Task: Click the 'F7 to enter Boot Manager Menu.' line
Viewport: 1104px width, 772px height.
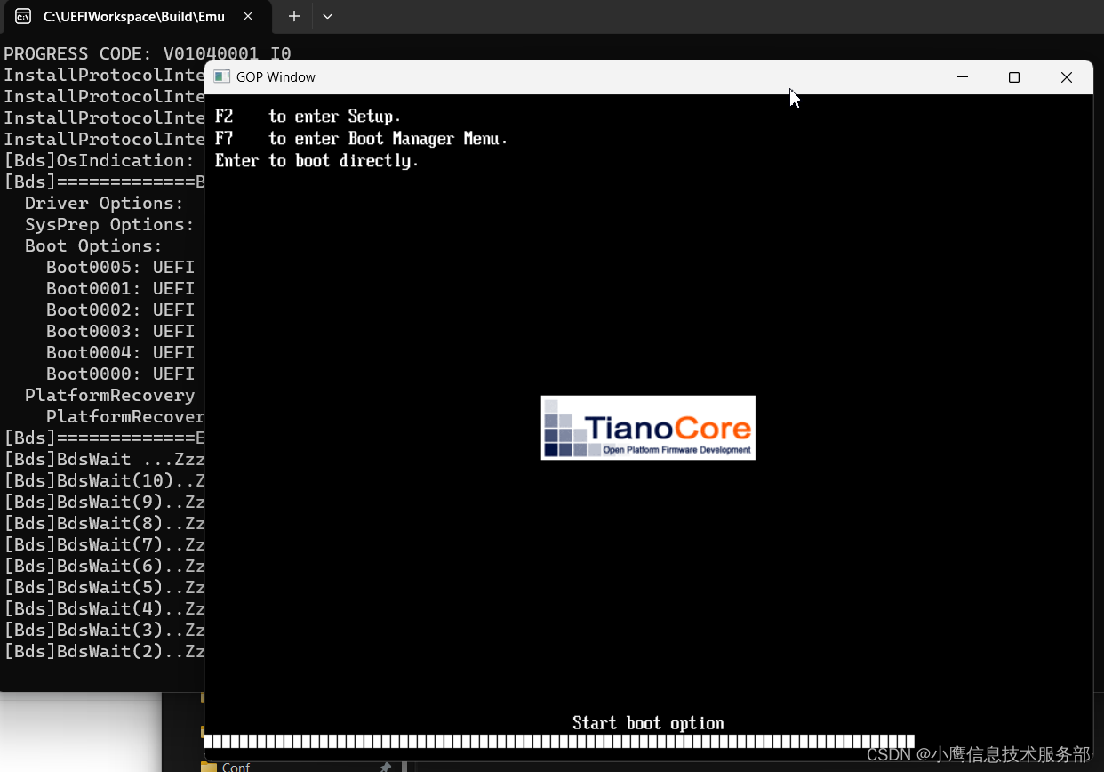Action: coord(361,139)
